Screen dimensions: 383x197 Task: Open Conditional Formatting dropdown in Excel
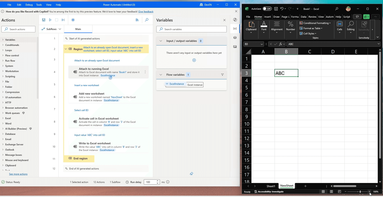[x=315, y=23]
